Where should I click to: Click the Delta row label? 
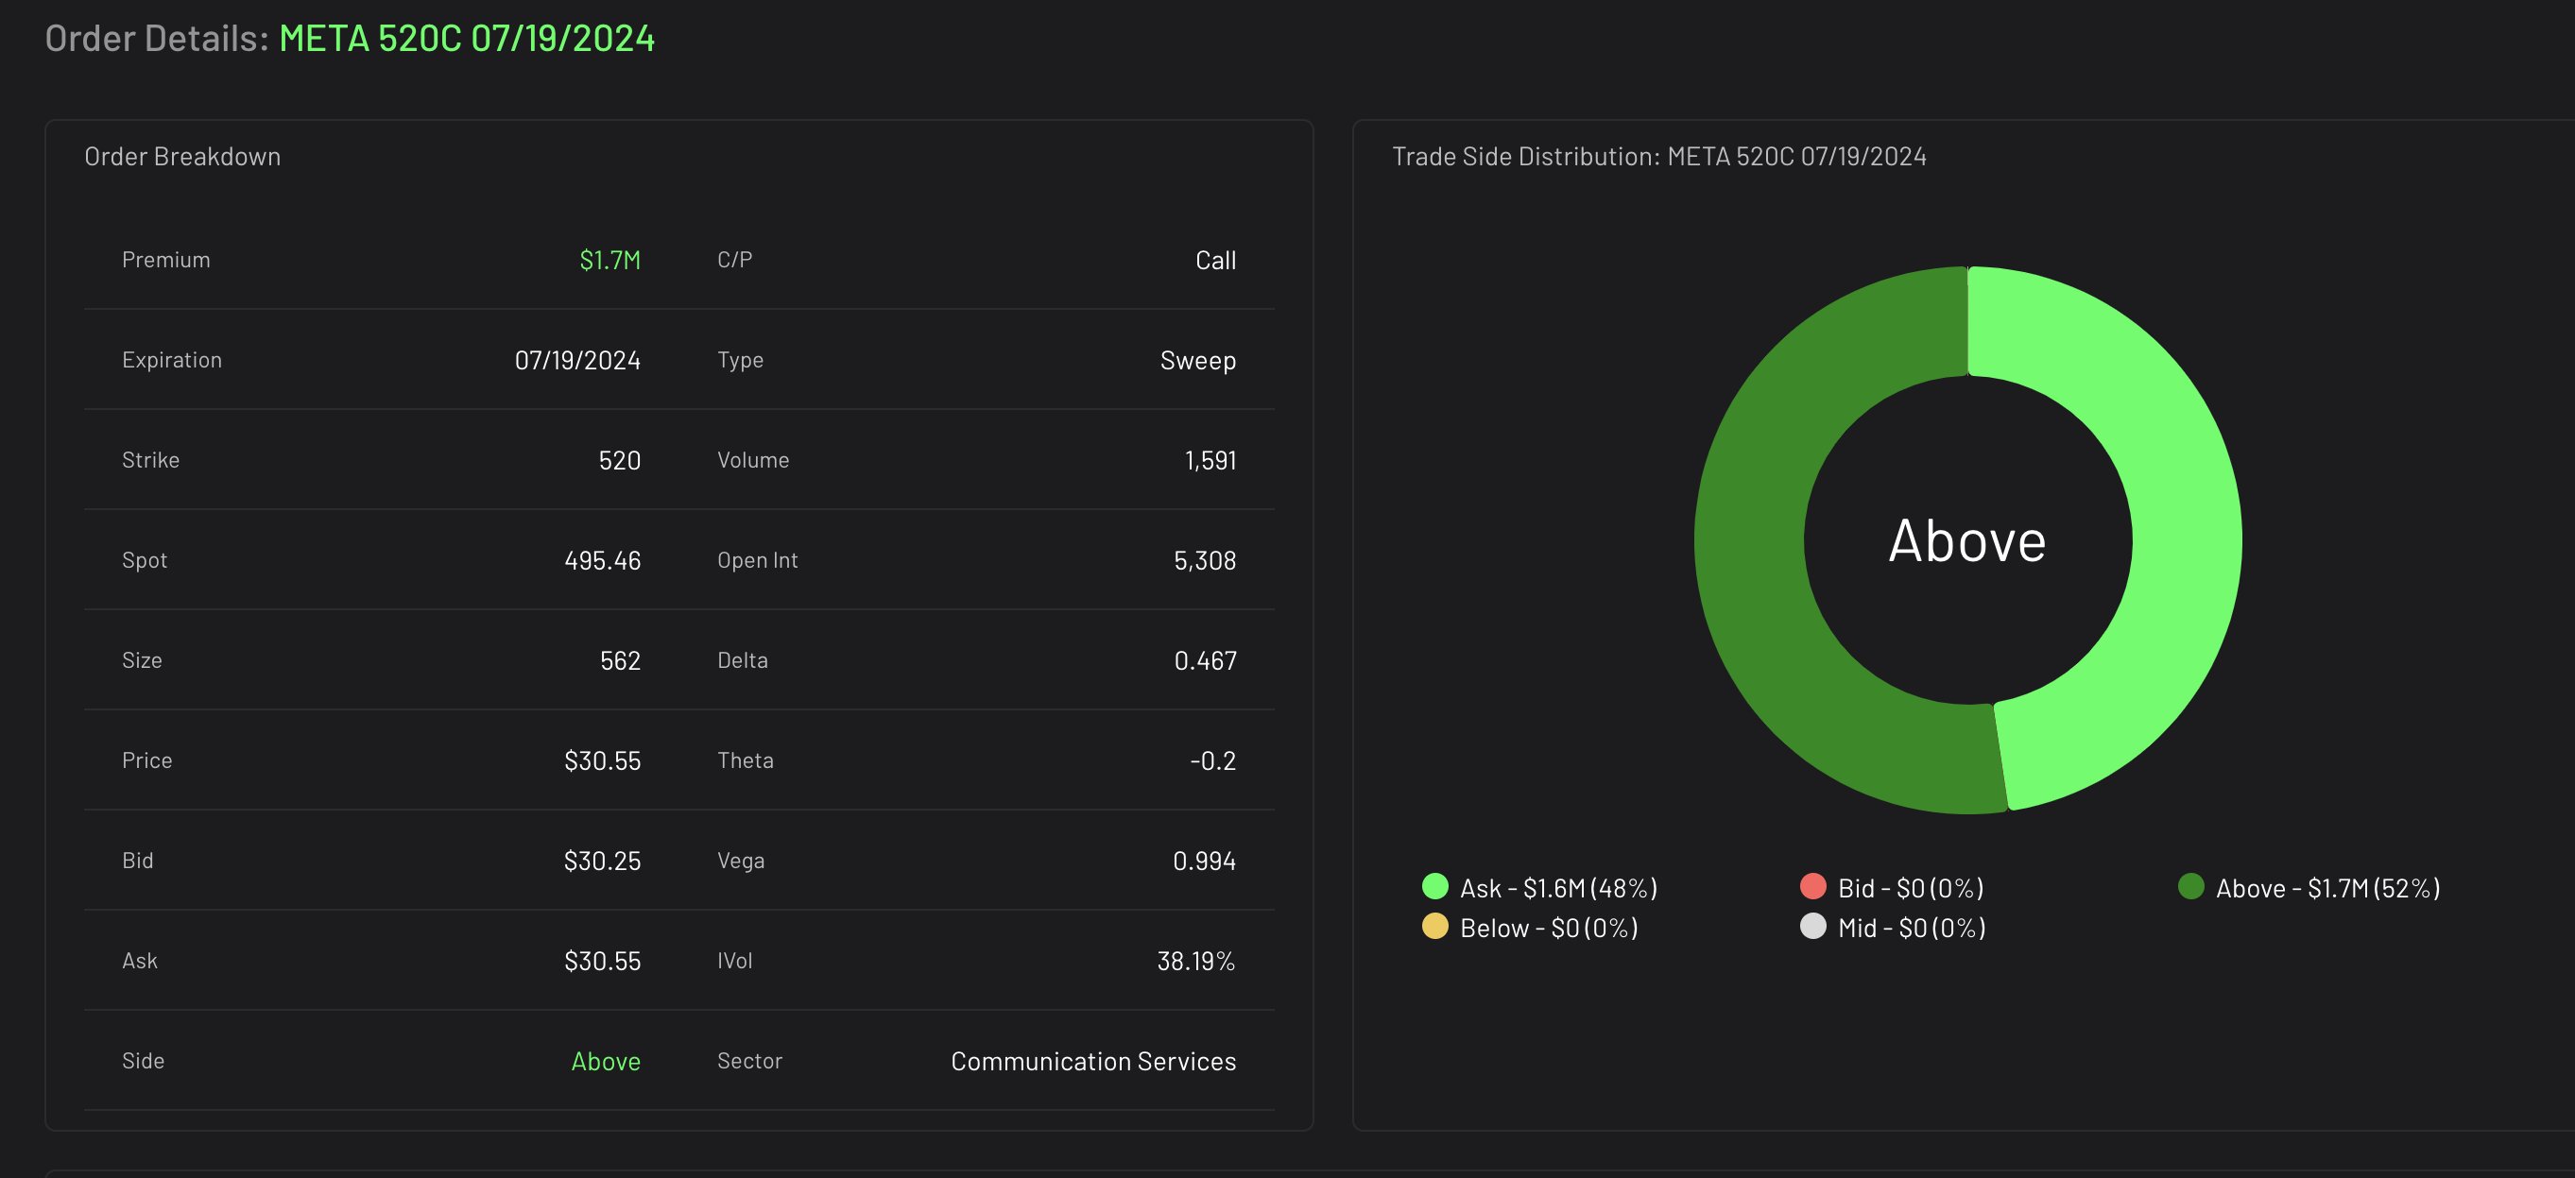[743, 660]
